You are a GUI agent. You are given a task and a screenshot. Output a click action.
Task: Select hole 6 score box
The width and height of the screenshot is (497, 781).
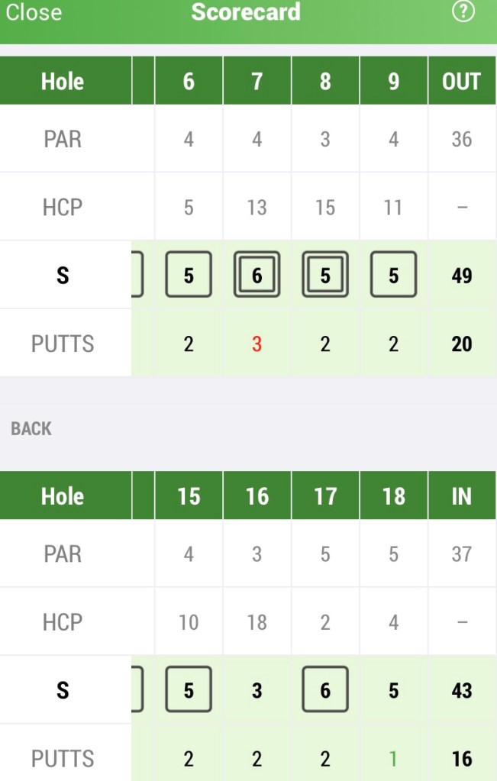(189, 275)
